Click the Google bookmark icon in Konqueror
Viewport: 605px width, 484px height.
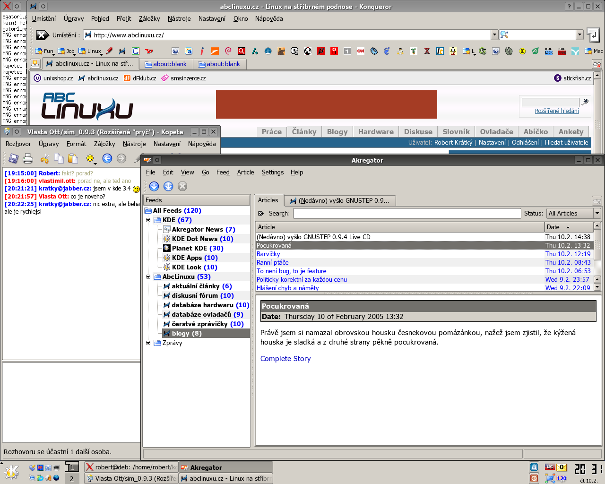136,51
